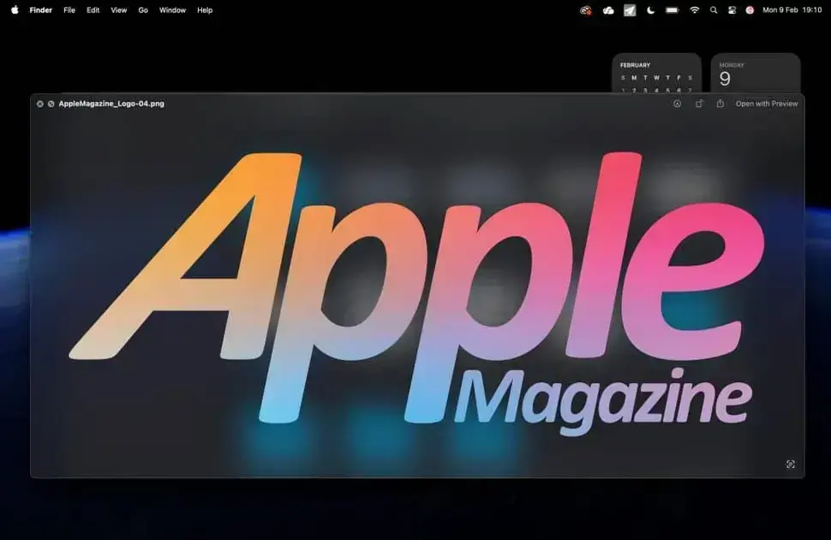Click the battery status icon
Screen dimensions: 831x540
click(x=672, y=10)
